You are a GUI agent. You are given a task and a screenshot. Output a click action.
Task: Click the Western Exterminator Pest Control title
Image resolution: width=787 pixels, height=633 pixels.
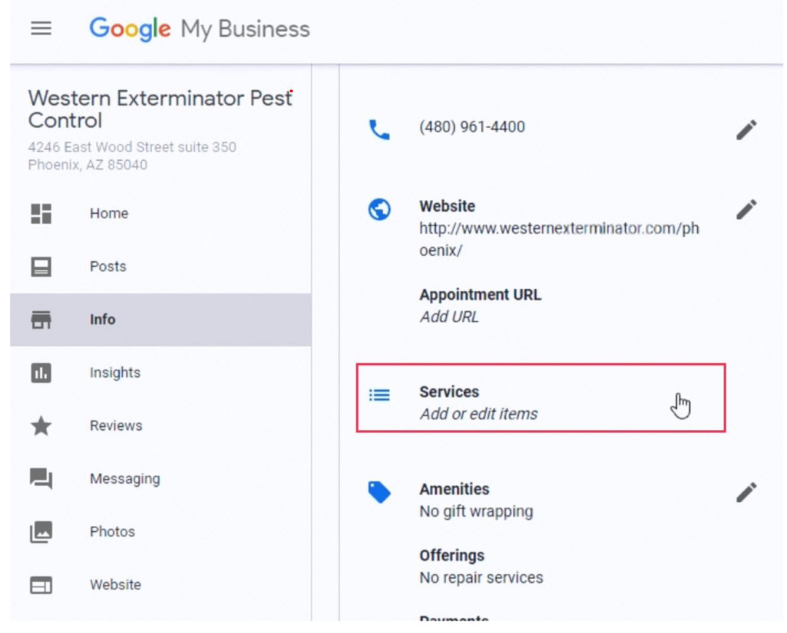click(160, 109)
